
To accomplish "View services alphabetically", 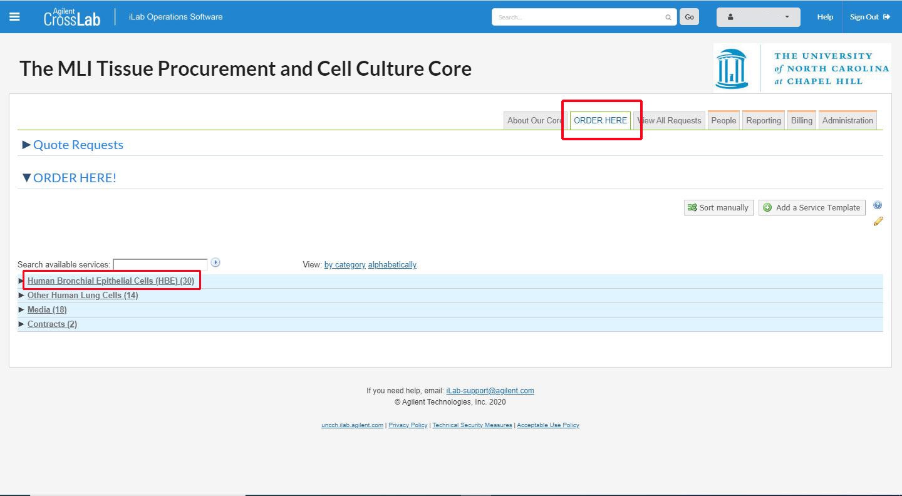I will [x=392, y=265].
